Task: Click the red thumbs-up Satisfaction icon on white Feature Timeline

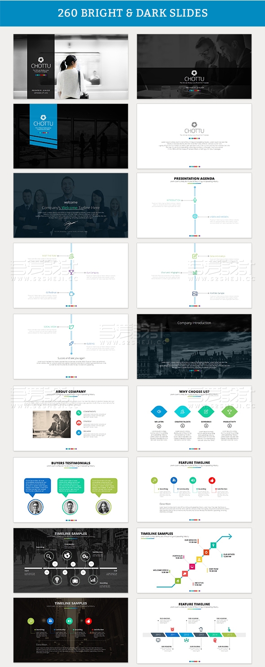Action: point(212,480)
